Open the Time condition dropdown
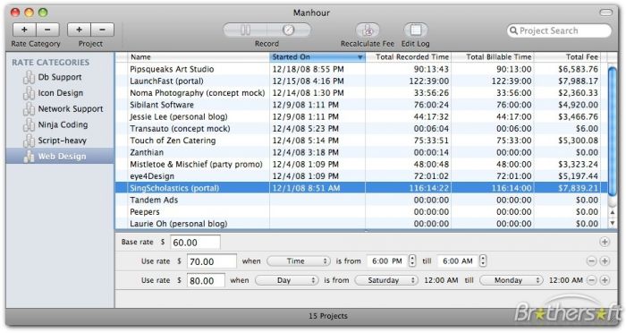This screenshot has height=333, width=626. click(299, 261)
